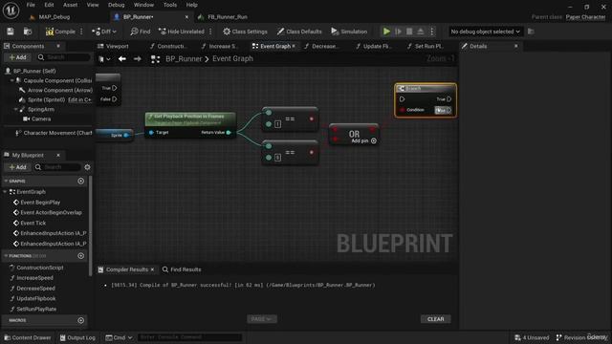
Task: Select Event Tick in graph list
Action: [33, 223]
